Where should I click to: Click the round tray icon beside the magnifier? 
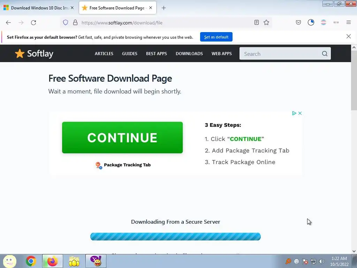point(297,261)
